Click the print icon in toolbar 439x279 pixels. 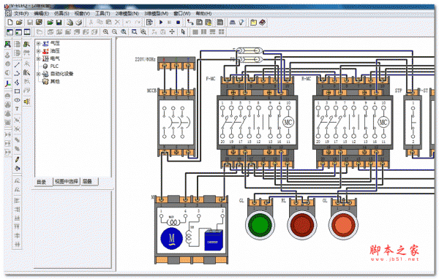pos(70,23)
